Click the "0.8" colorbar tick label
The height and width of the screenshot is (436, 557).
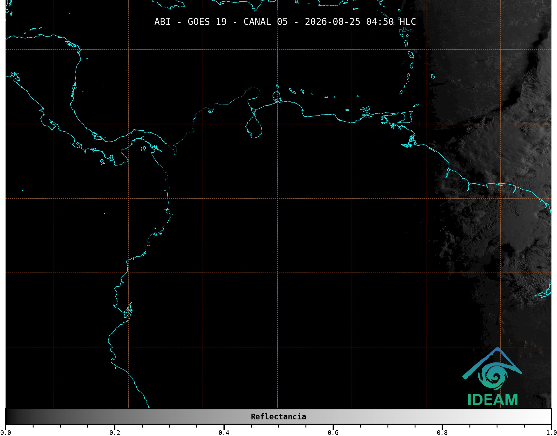442,432
